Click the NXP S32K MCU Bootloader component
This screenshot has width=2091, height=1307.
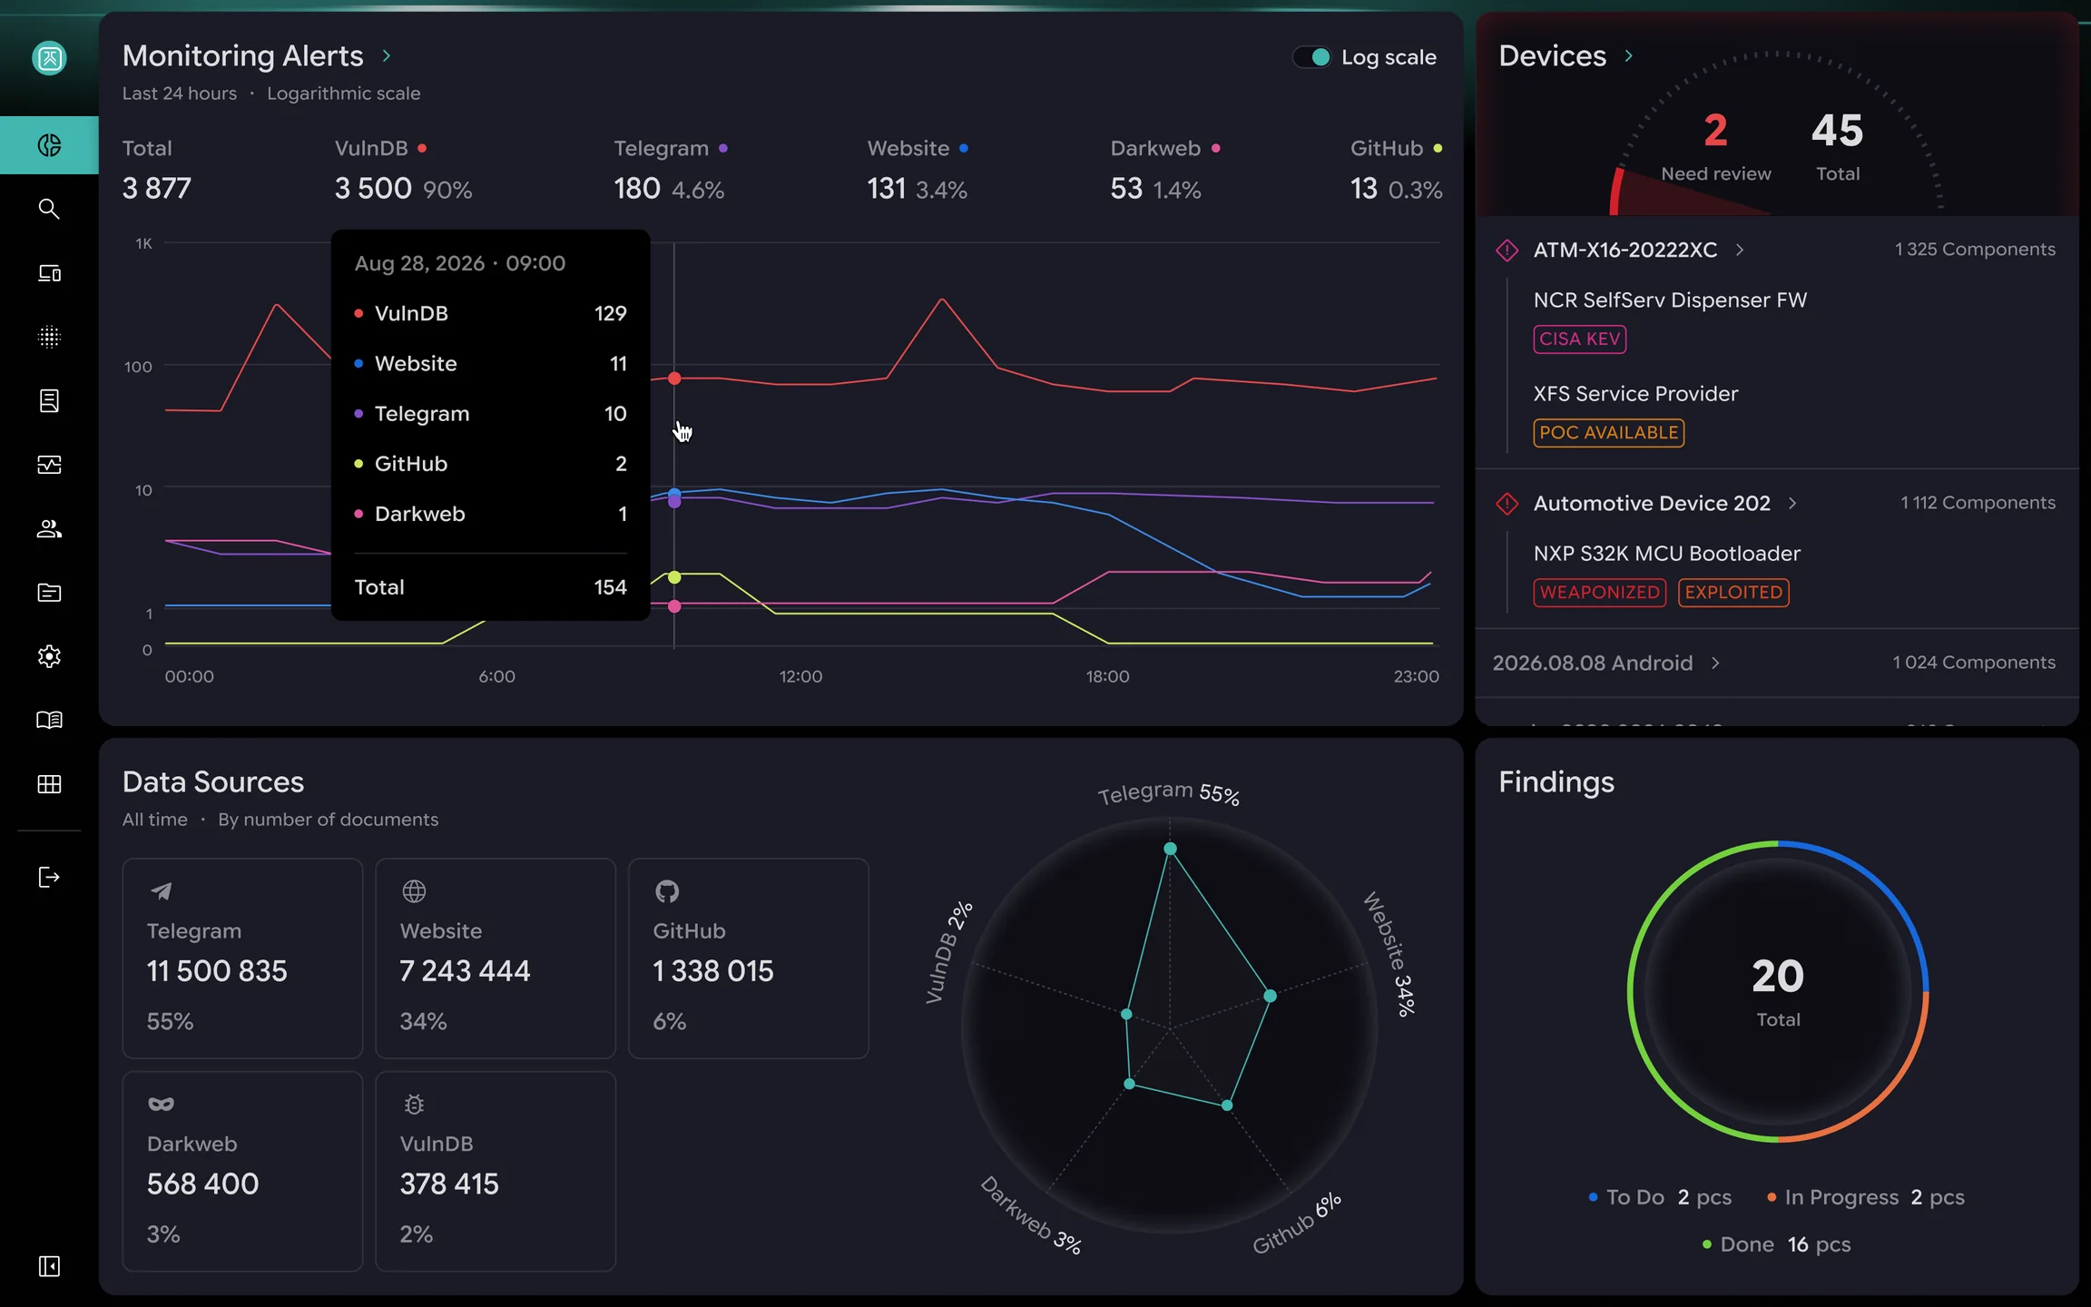click(1666, 554)
